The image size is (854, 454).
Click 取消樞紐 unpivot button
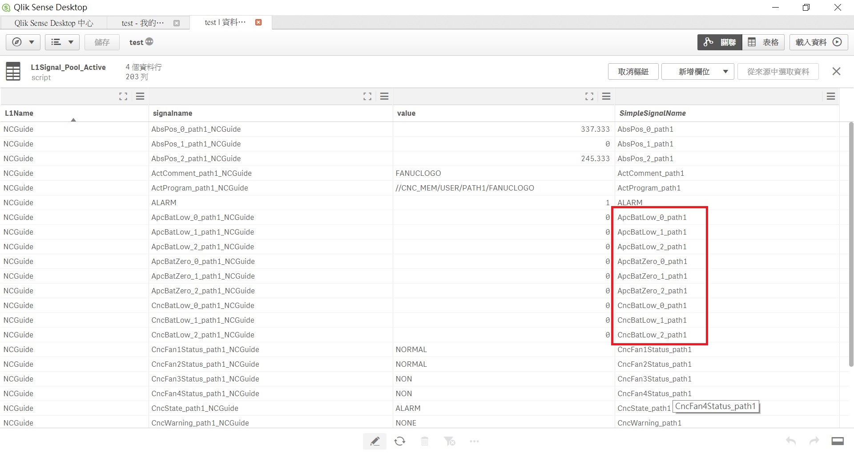[633, 72]
